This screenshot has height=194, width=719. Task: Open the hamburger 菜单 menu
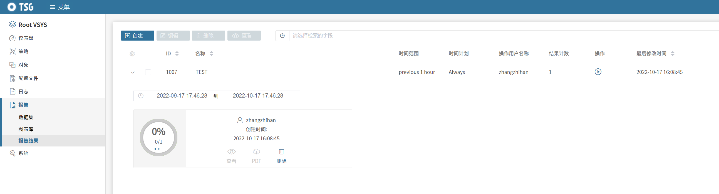(59, 7)
